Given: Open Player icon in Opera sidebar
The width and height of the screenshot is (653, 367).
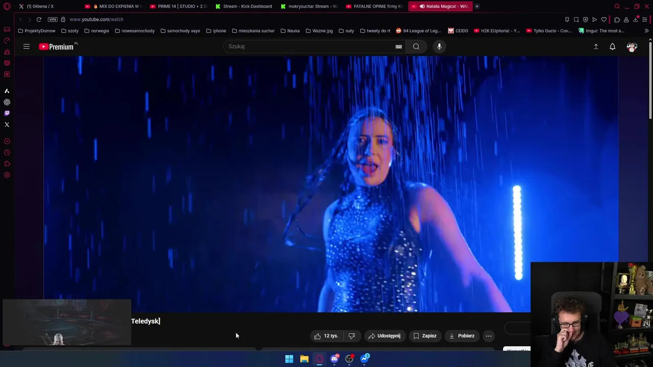Looking at the screenshot, I should [7, 141].
